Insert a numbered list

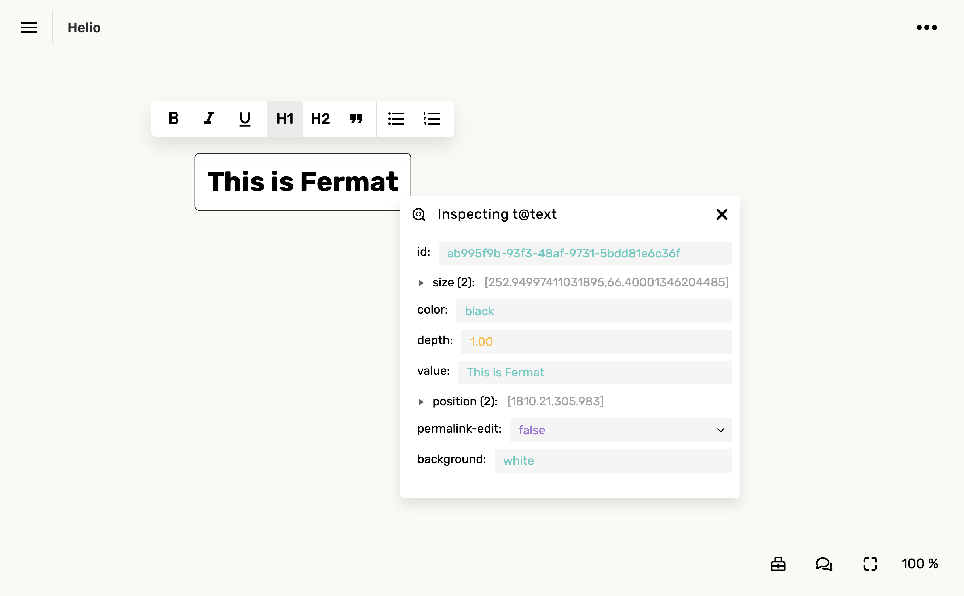point(432,118)
